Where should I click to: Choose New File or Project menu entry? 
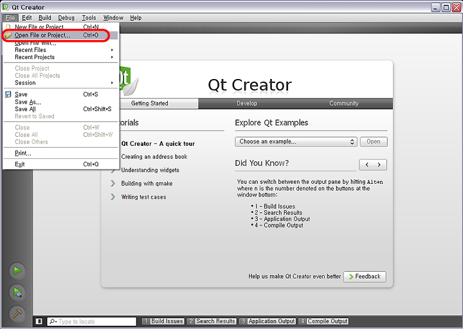coord(61,27)
